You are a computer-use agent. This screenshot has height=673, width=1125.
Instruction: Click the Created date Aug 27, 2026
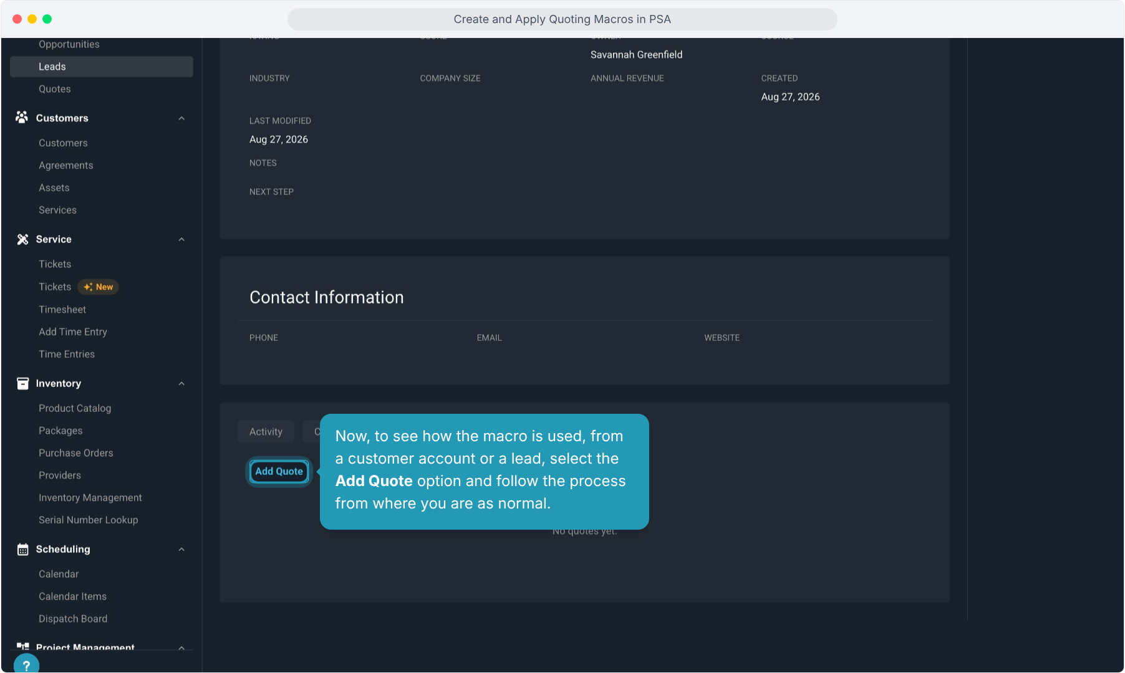pyautogui.click(x=790, y=97)
